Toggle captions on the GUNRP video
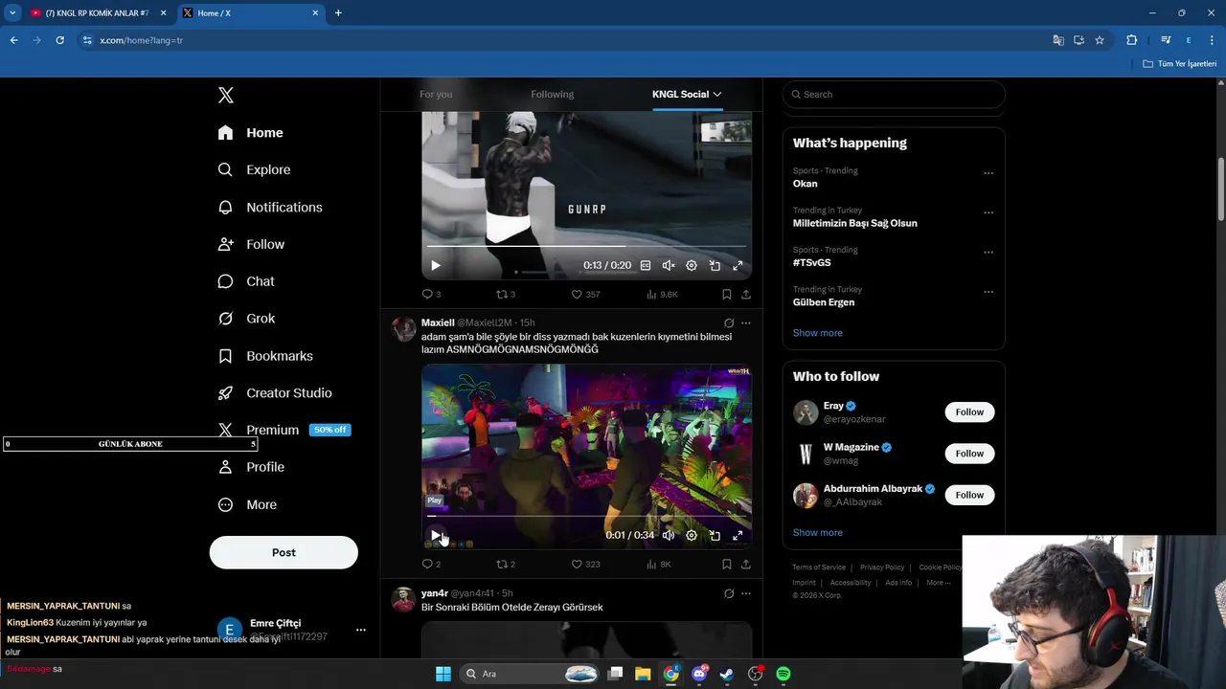 (646, 265)
